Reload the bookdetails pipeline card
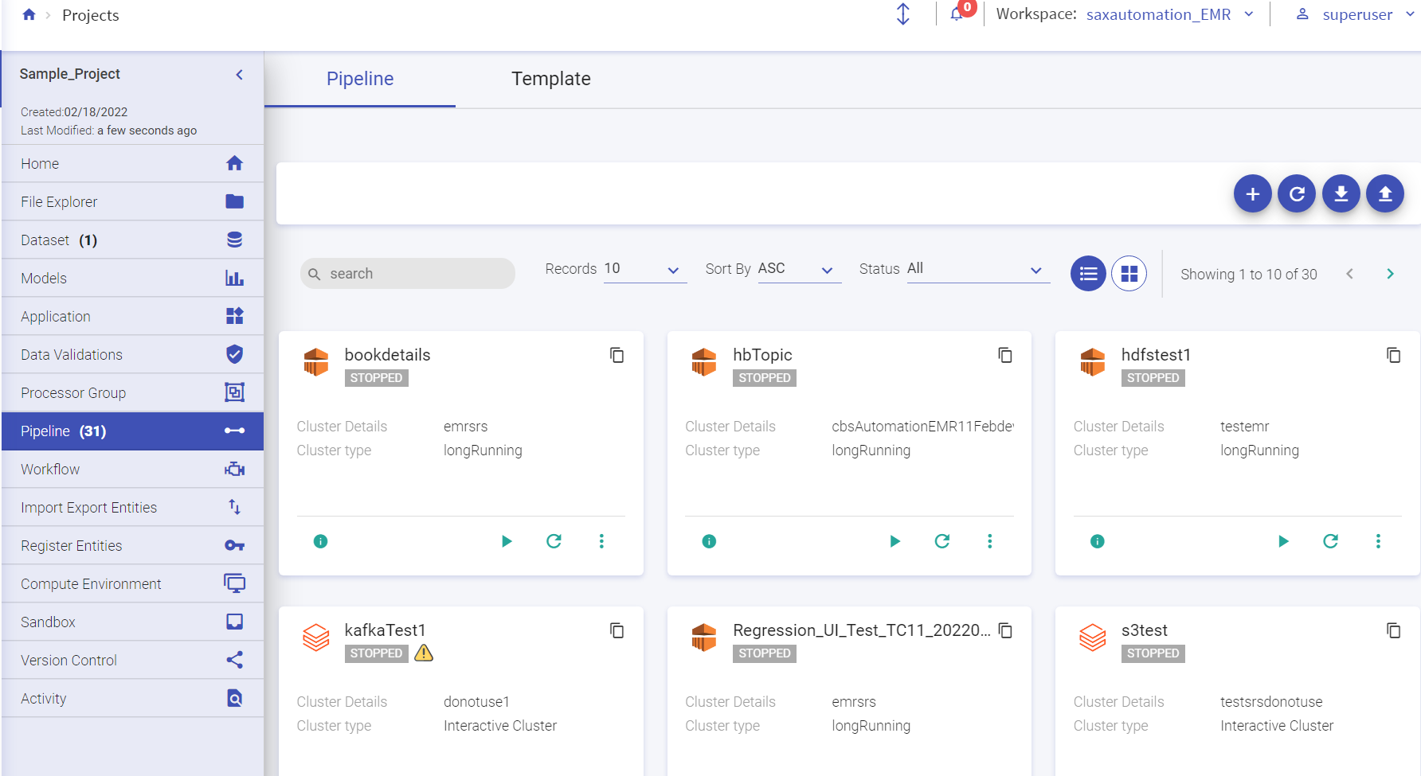Image resolution: width=1421 pixels, height=776 pixels. coord(554,541)
